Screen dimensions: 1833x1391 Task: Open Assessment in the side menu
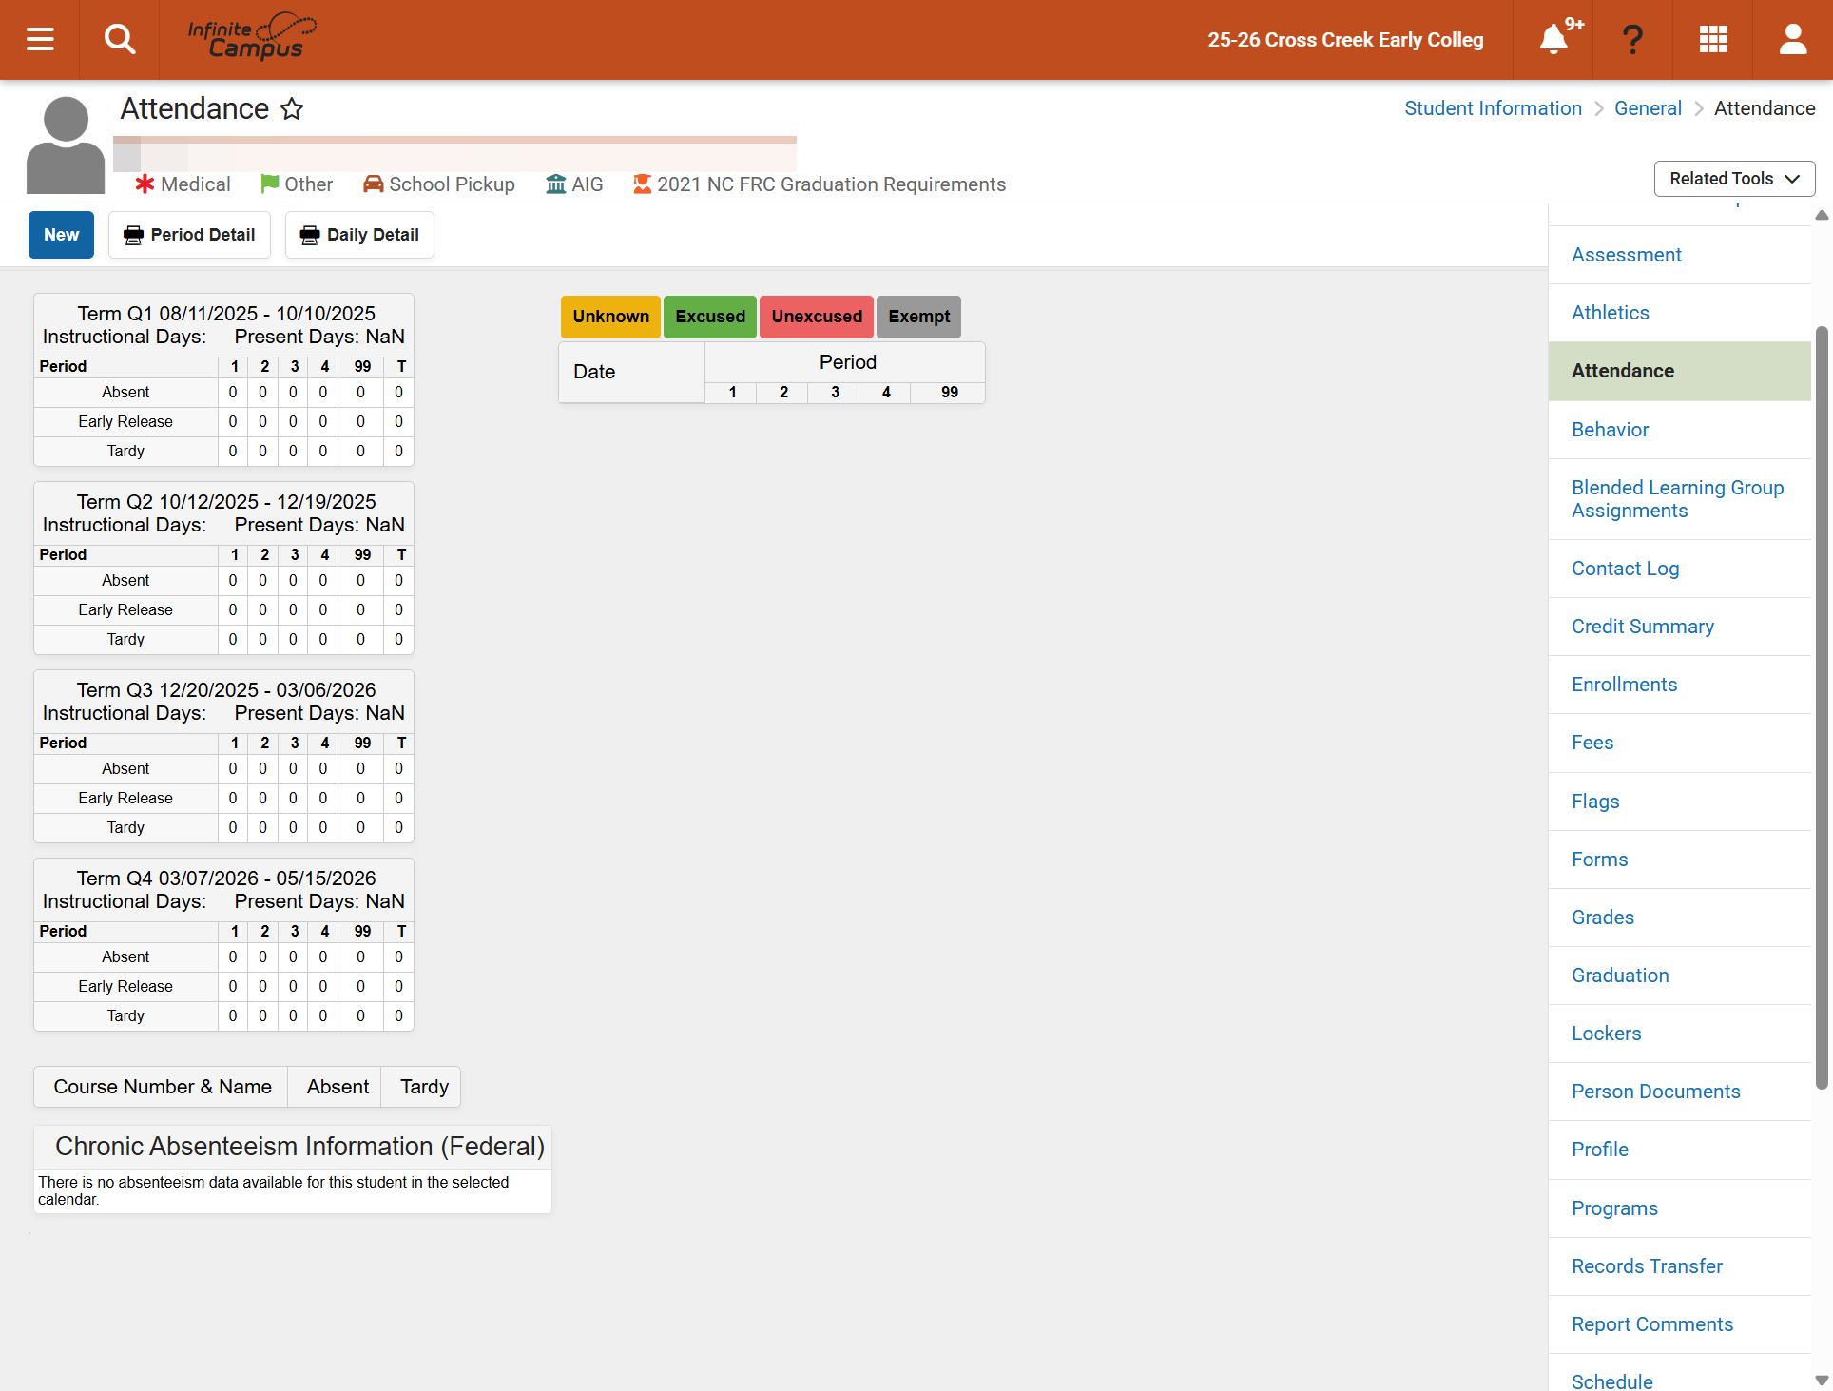(x=1680, y=255)
